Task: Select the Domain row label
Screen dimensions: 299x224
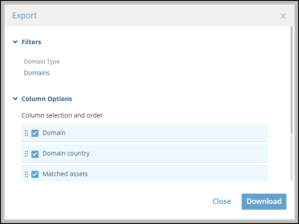Action: point(54,133)
